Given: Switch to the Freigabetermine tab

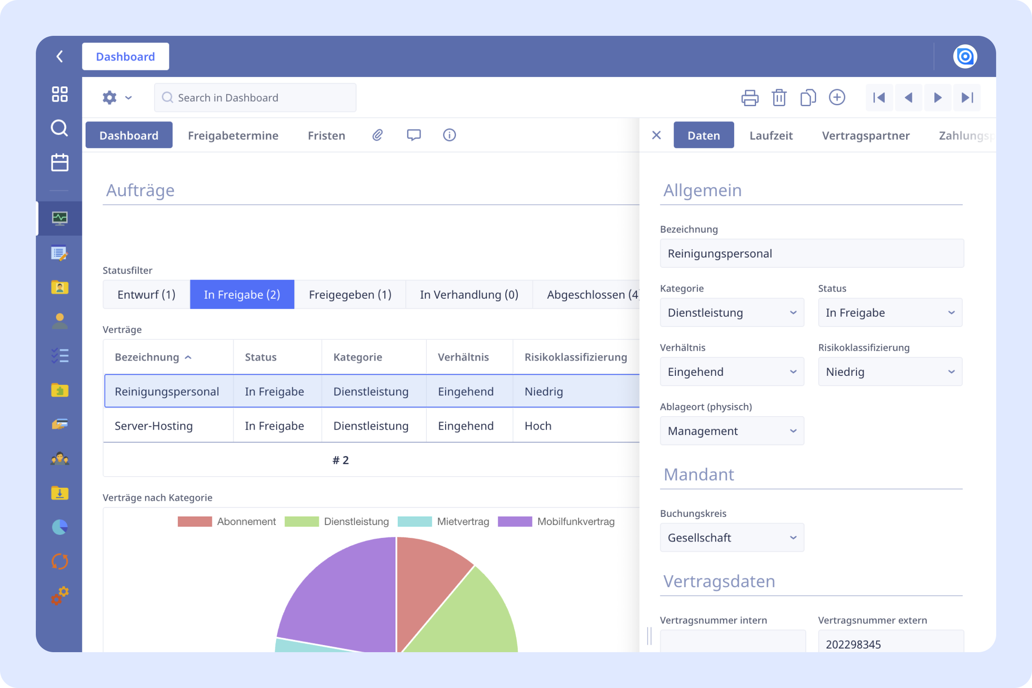Looking at the screenshot, I should (x=233, y=135).
